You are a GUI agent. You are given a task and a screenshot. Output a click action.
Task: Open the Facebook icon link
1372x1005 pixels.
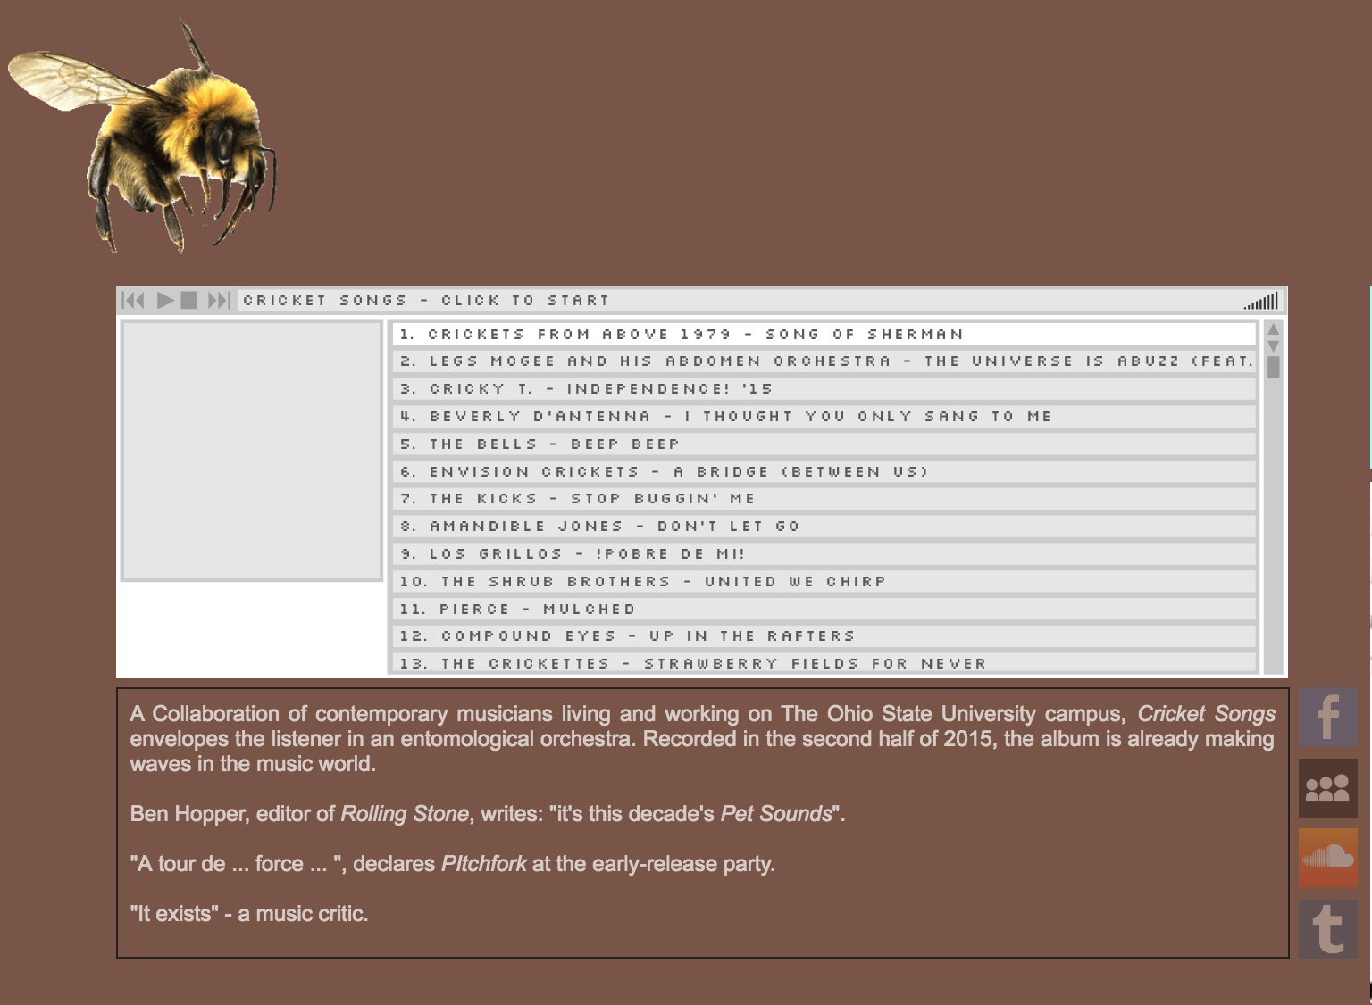(1327, 716)
